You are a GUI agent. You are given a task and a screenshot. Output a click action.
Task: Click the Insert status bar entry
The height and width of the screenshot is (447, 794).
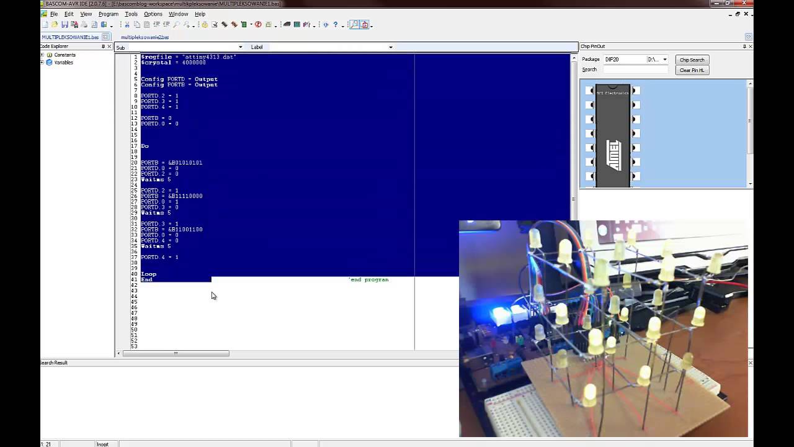point(102,444)
